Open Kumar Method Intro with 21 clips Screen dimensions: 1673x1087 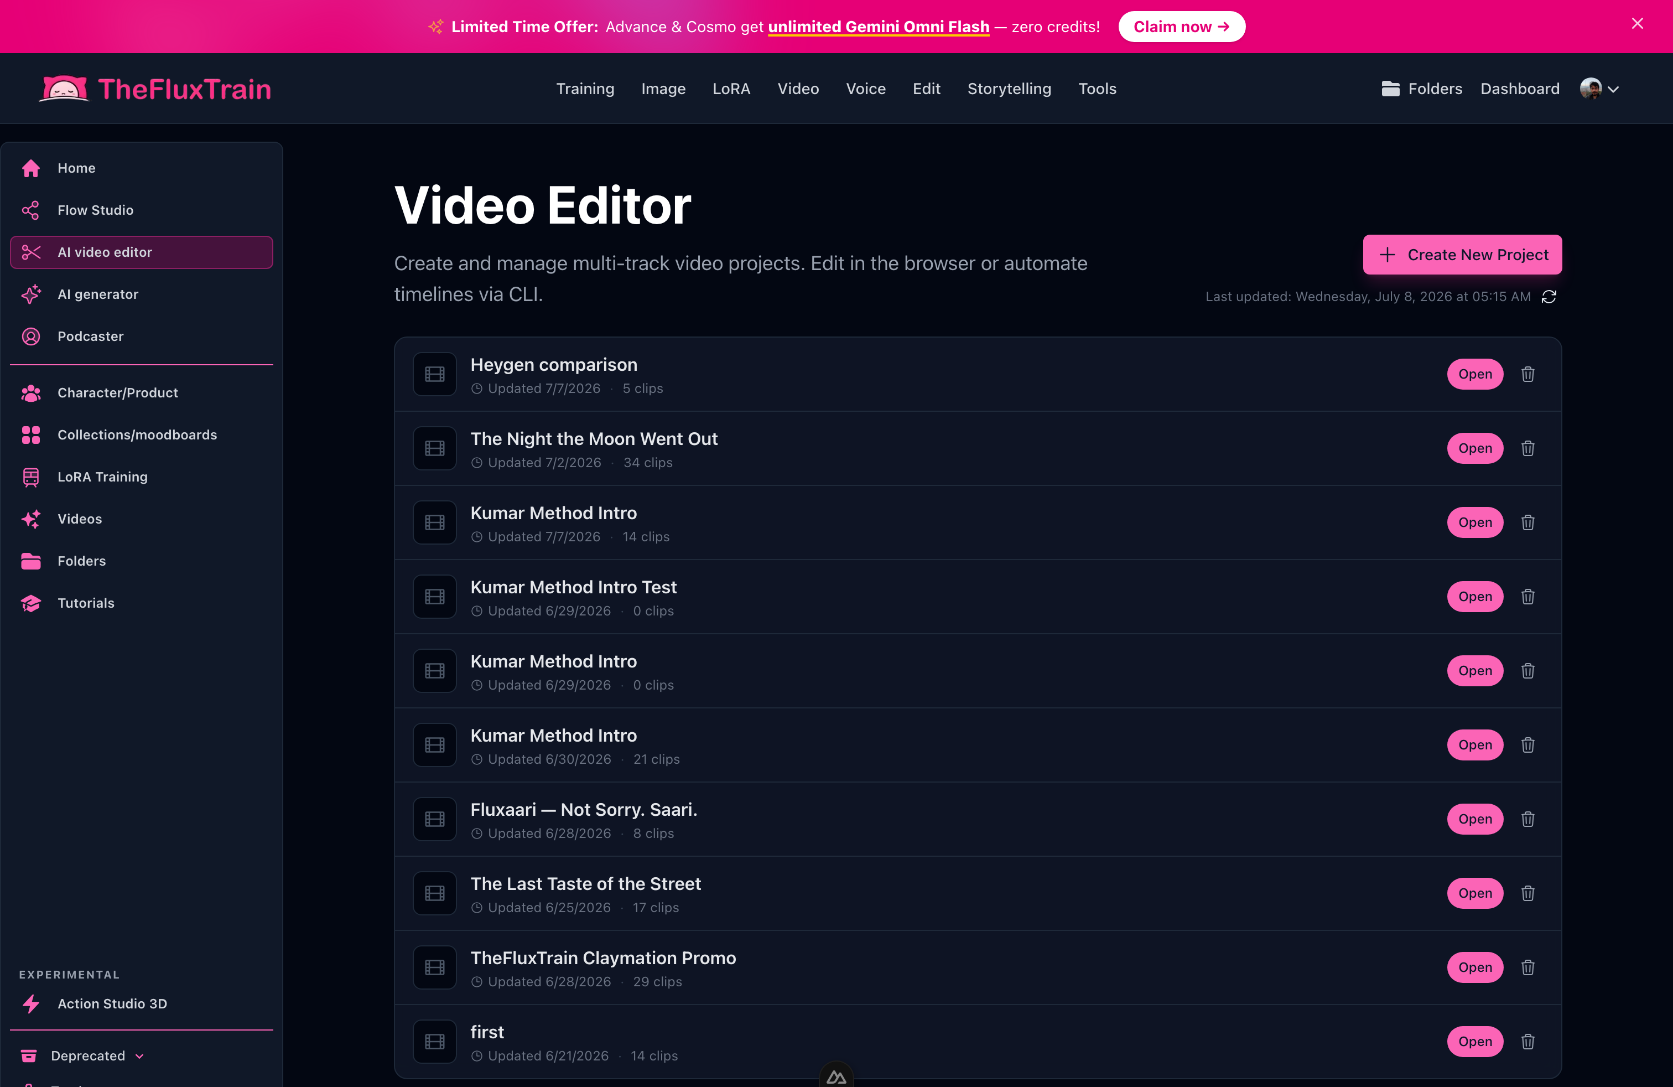tap(1475, 746)
